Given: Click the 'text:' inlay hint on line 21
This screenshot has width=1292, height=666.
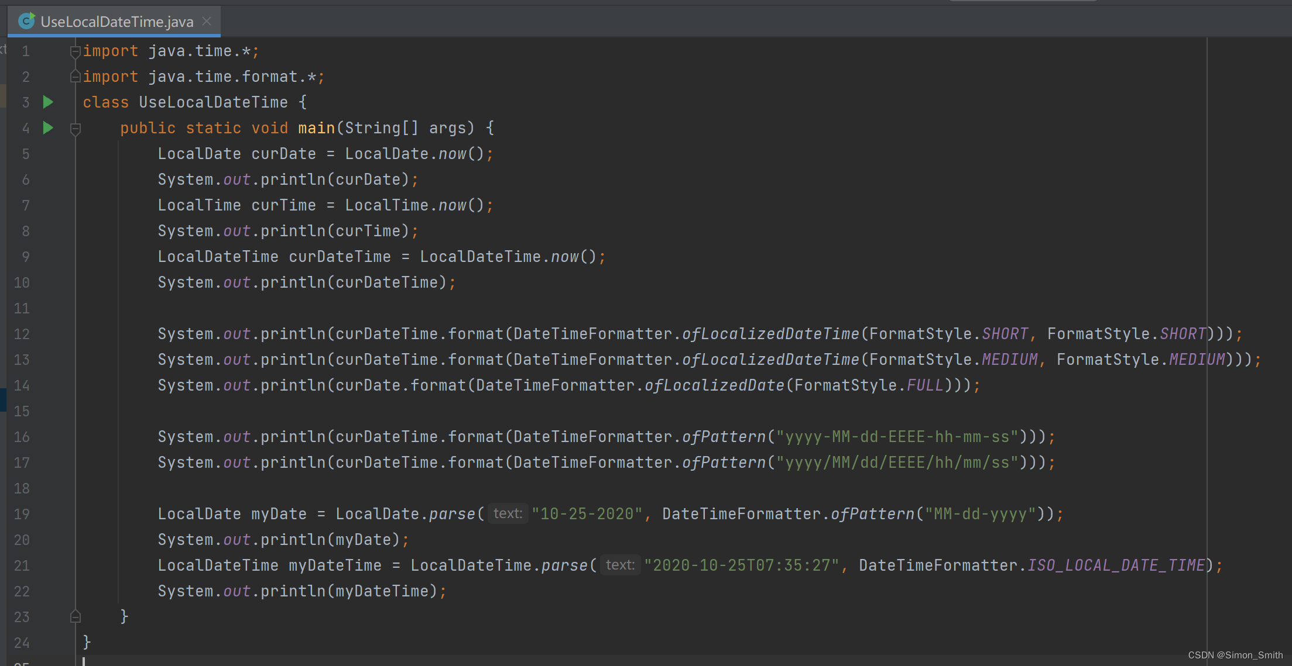Looking at the screenshot, I should [619, 565].
